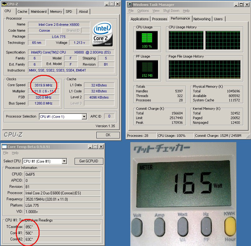
Task: Open the Help menu in Core Temp
Action: coord(15,153)
